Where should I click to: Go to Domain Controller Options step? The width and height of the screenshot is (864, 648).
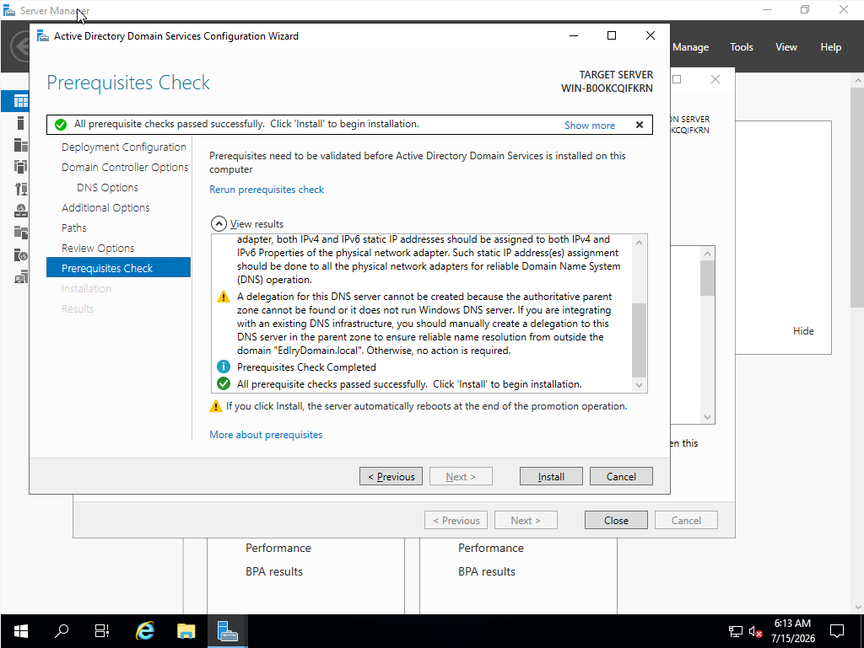click(125, 167)
